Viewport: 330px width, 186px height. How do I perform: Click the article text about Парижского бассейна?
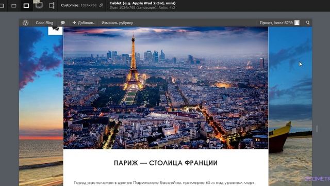coord(164,182)
